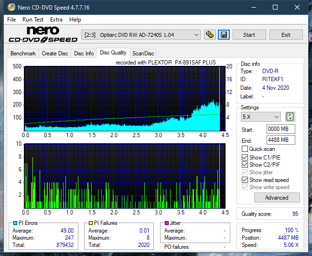Viewport: 312px width, 256px height.
Task: Click the disc ID RITEKF1
Action: (272, 79)
